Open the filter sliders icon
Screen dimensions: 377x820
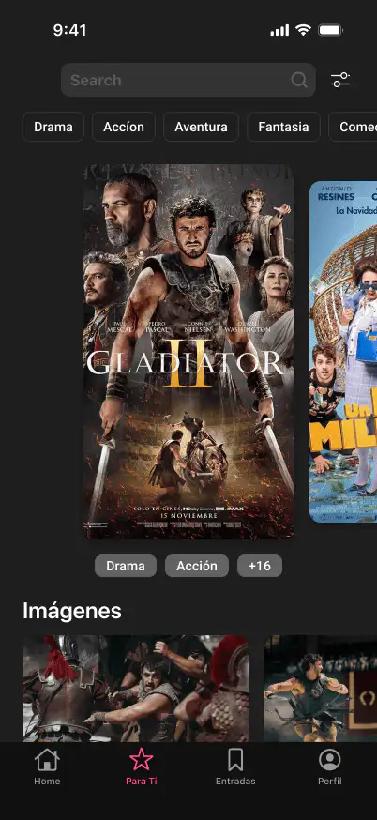340,80
